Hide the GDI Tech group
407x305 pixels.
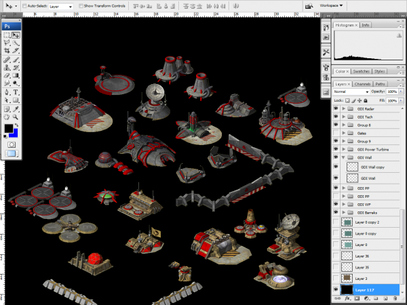click(336, 117)
